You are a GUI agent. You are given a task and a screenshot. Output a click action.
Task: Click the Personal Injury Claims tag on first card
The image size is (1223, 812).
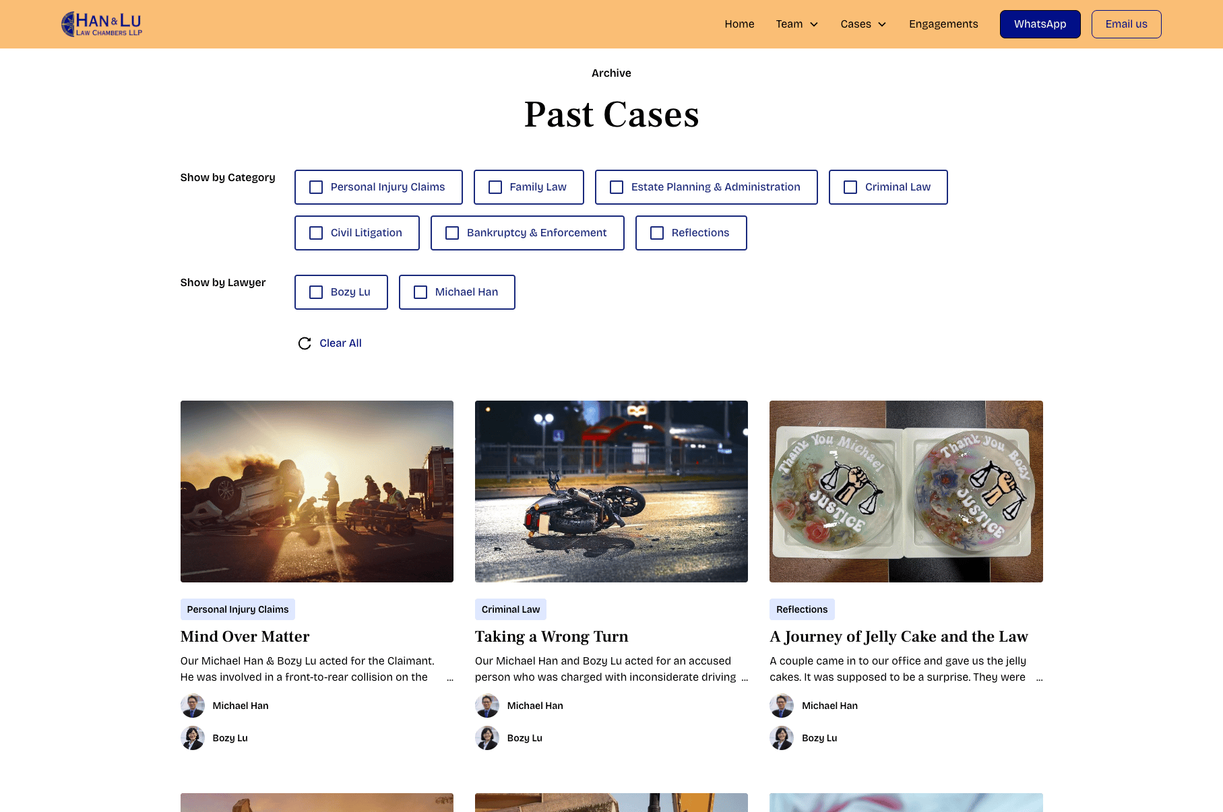pyautogui.click(x=238, y=609)
